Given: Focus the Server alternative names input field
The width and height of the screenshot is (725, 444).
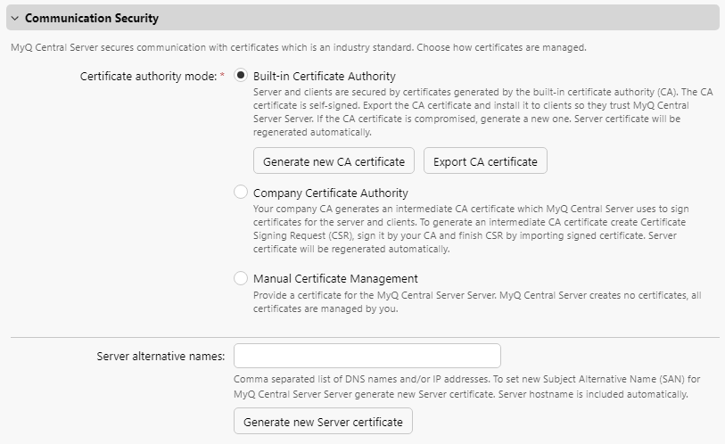Looking at the screenshot, I should [367, 356].
